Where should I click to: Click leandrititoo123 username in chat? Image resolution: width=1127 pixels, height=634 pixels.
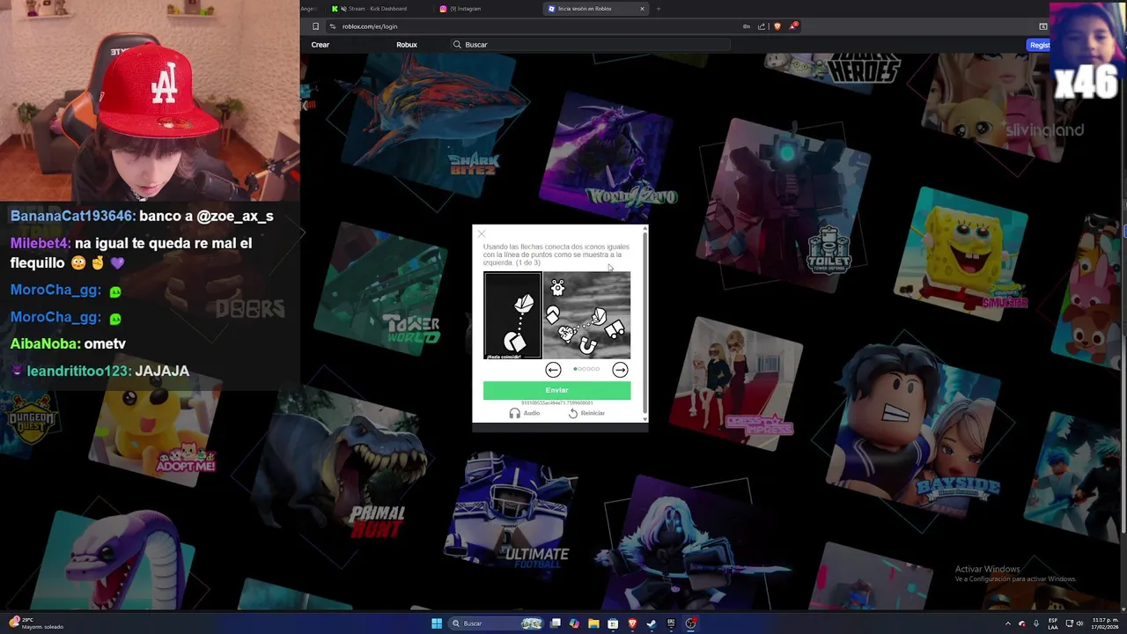coord(77,371)
